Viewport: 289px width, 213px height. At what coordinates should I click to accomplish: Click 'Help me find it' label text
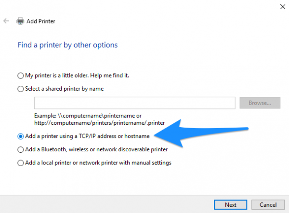tap(109, 76)
